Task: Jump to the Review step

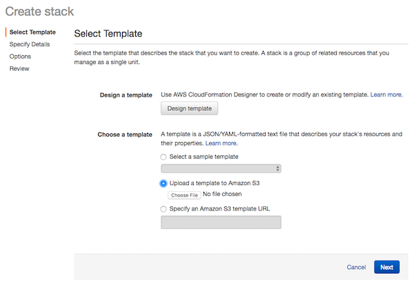Action: point(19,68)
